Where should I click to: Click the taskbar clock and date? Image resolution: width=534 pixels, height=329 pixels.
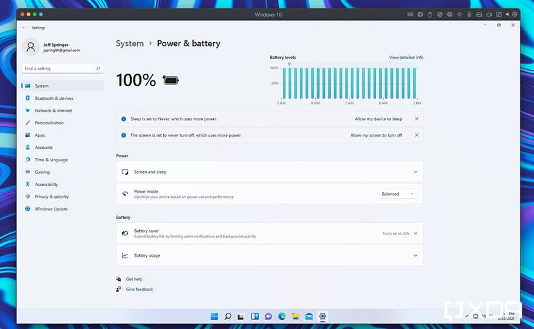click(x=507, y=316)
